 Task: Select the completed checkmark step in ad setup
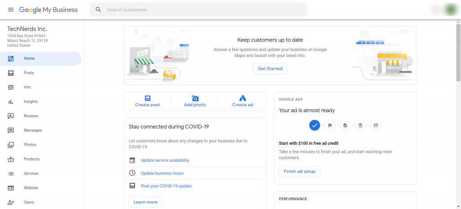[315, 125]
